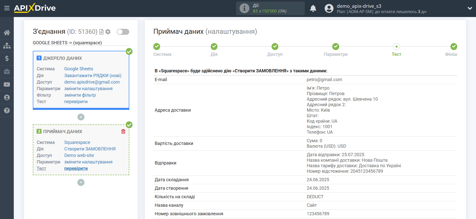Click receiver перевірити test link
Viewport: 476px width, 219px height.
point(76,168)
